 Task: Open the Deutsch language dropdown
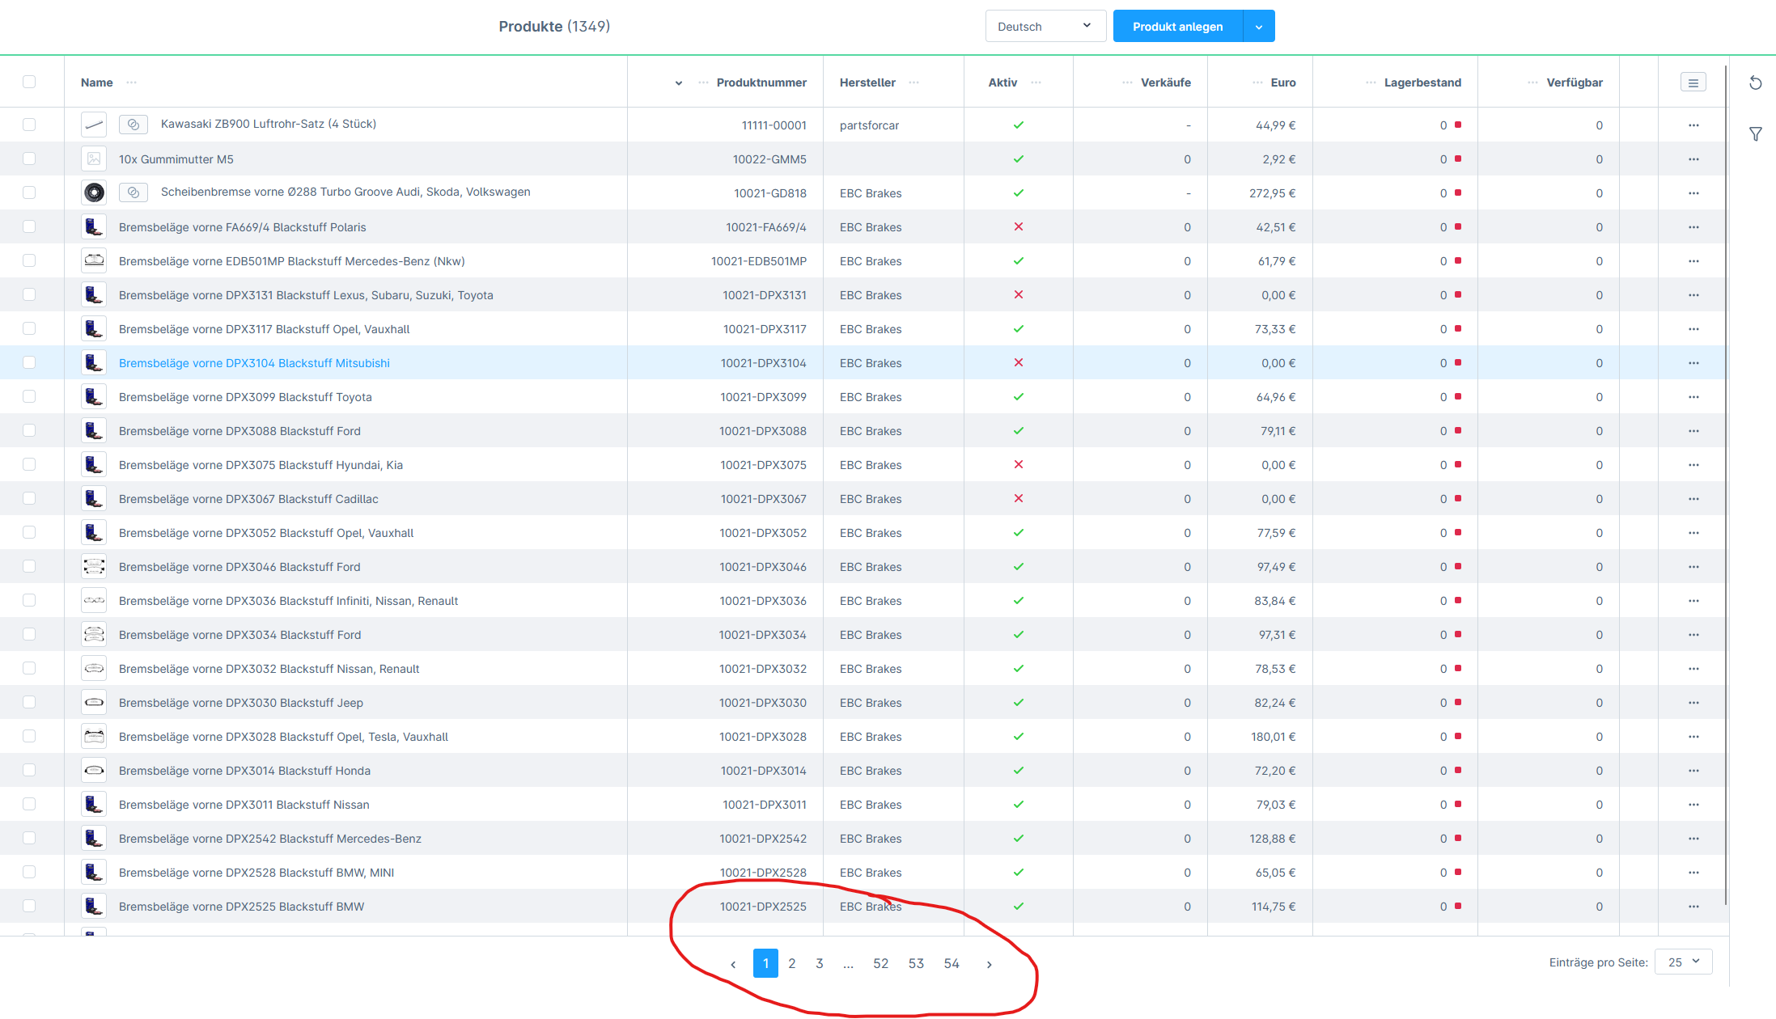pos(1045,27)
